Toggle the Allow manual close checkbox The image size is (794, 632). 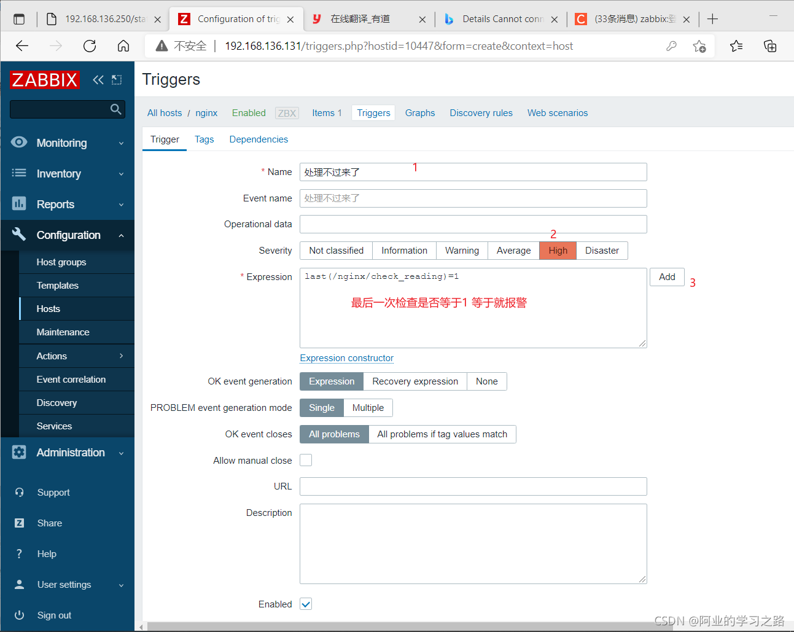(x=306, y=460)
